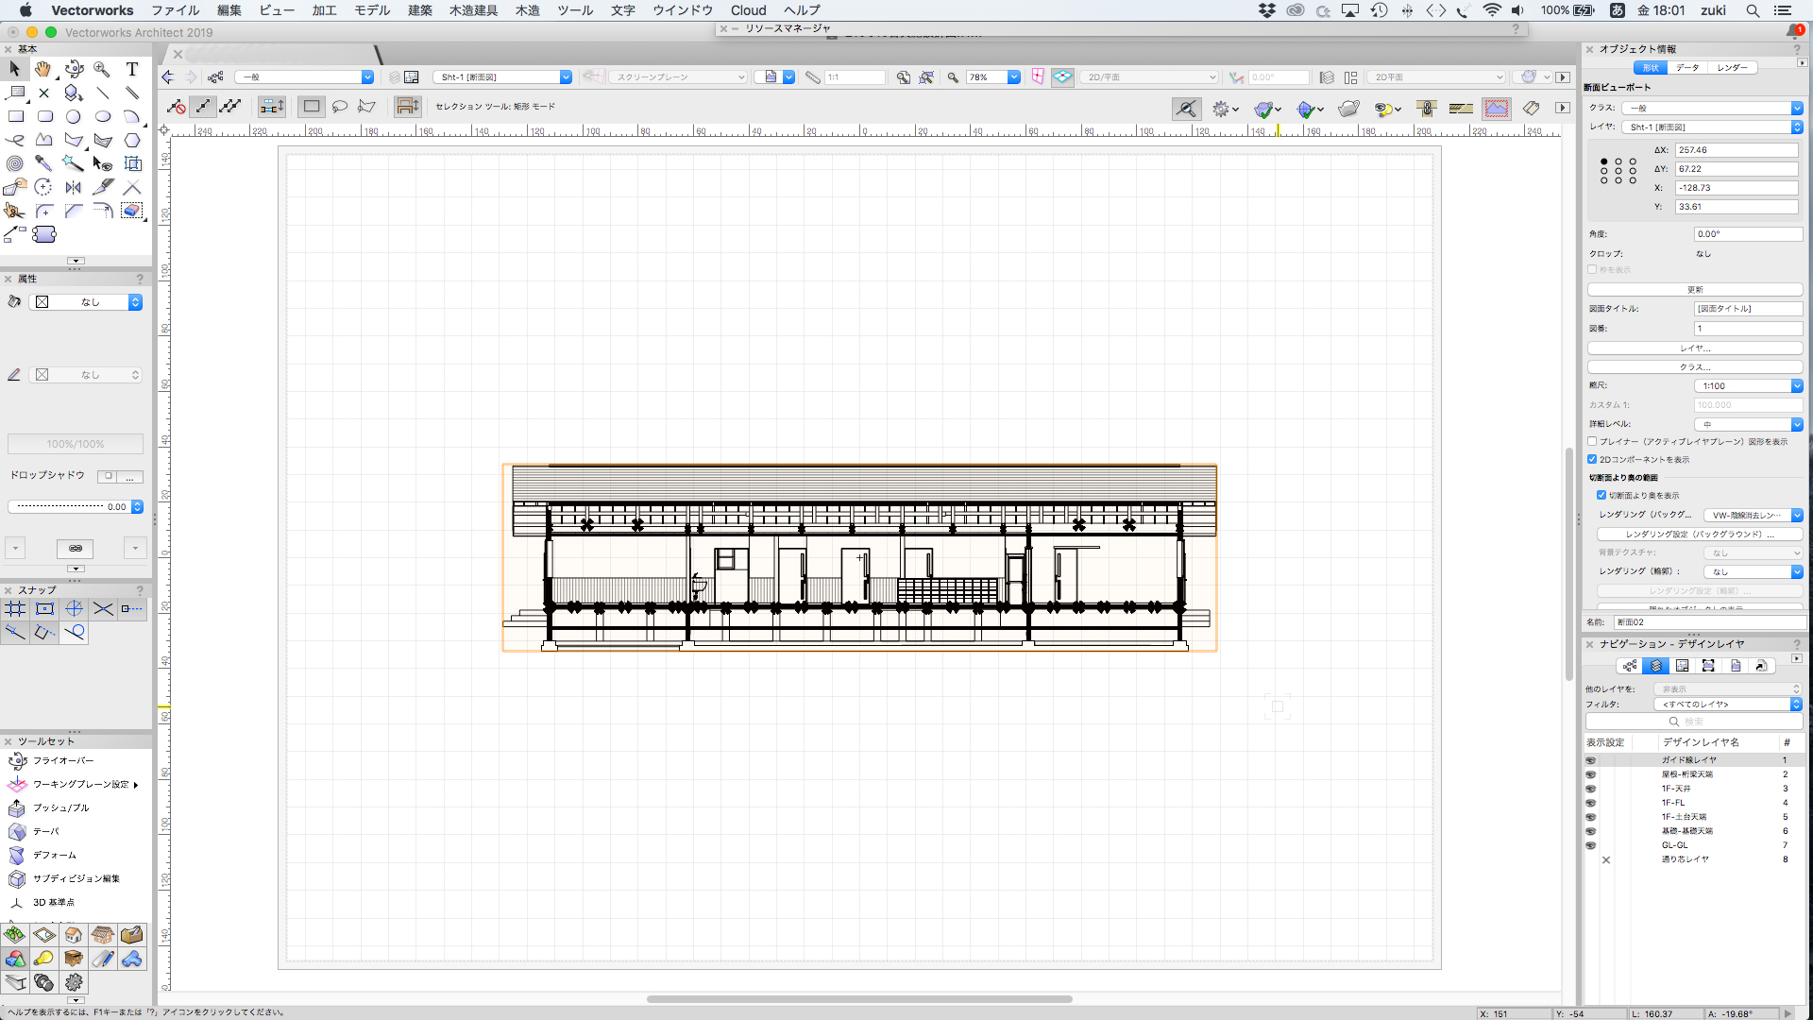Open レンダリング（バックグラウンド） mode dropdown

tap(1754, 515)
